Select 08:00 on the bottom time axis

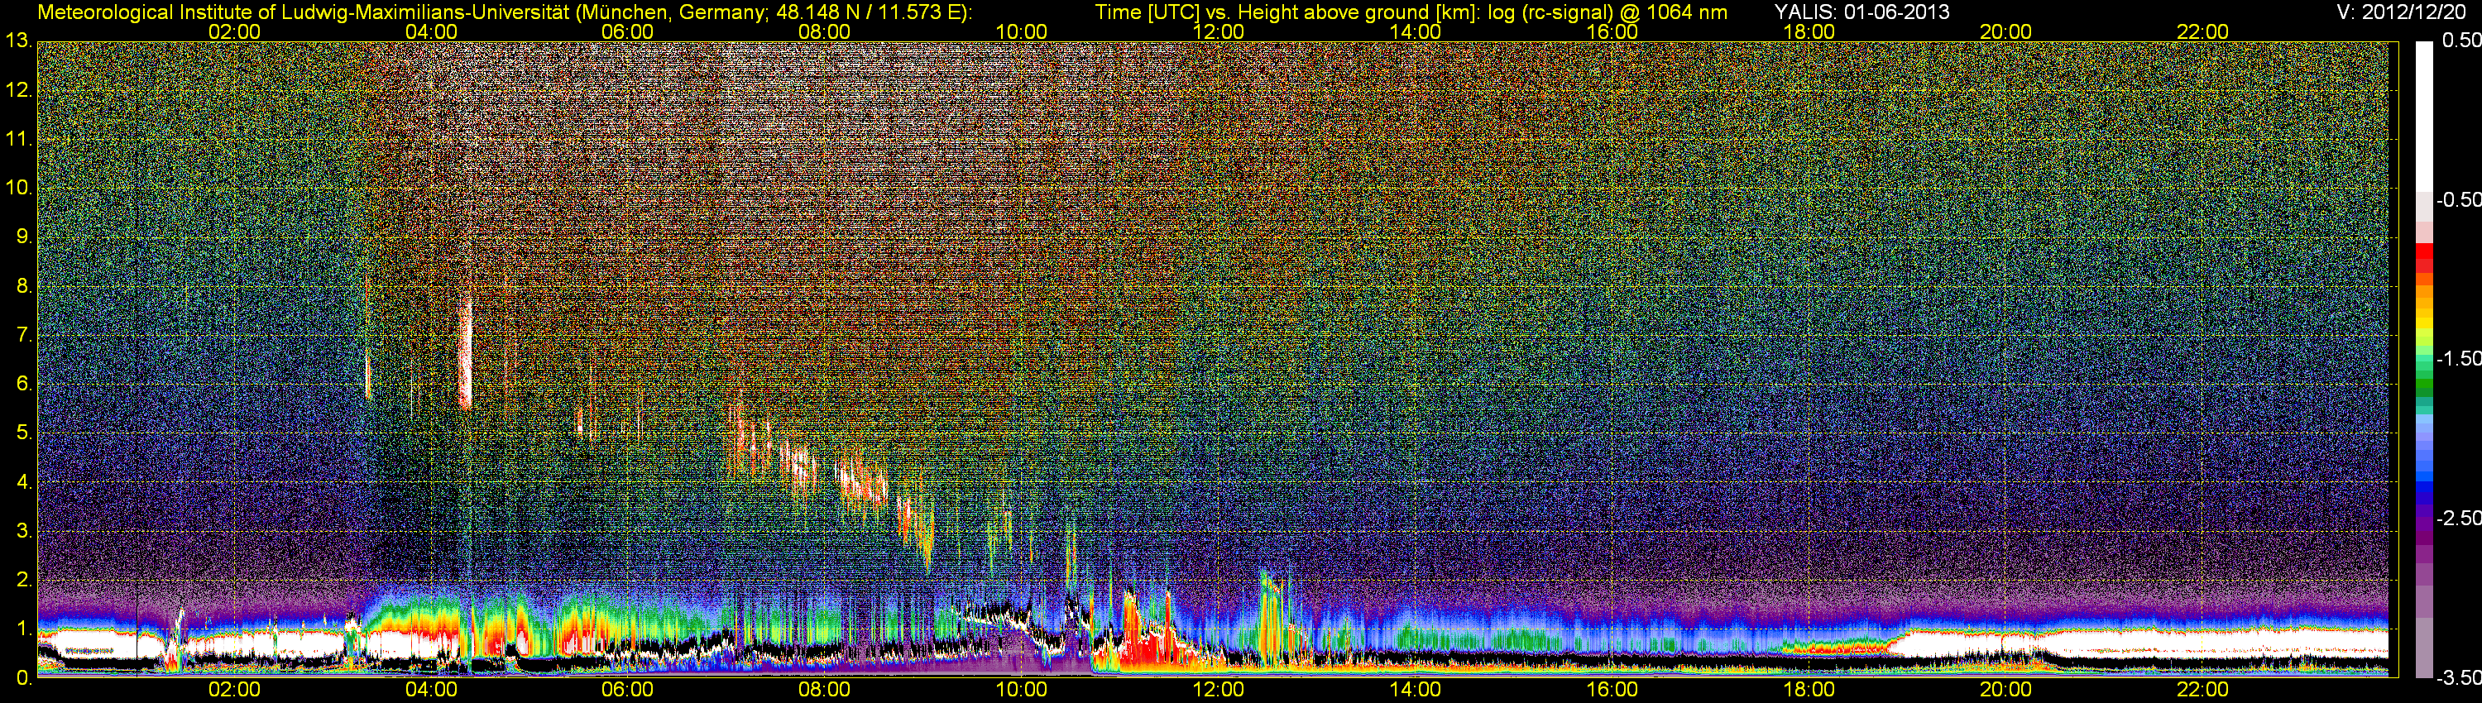(825, 691)
